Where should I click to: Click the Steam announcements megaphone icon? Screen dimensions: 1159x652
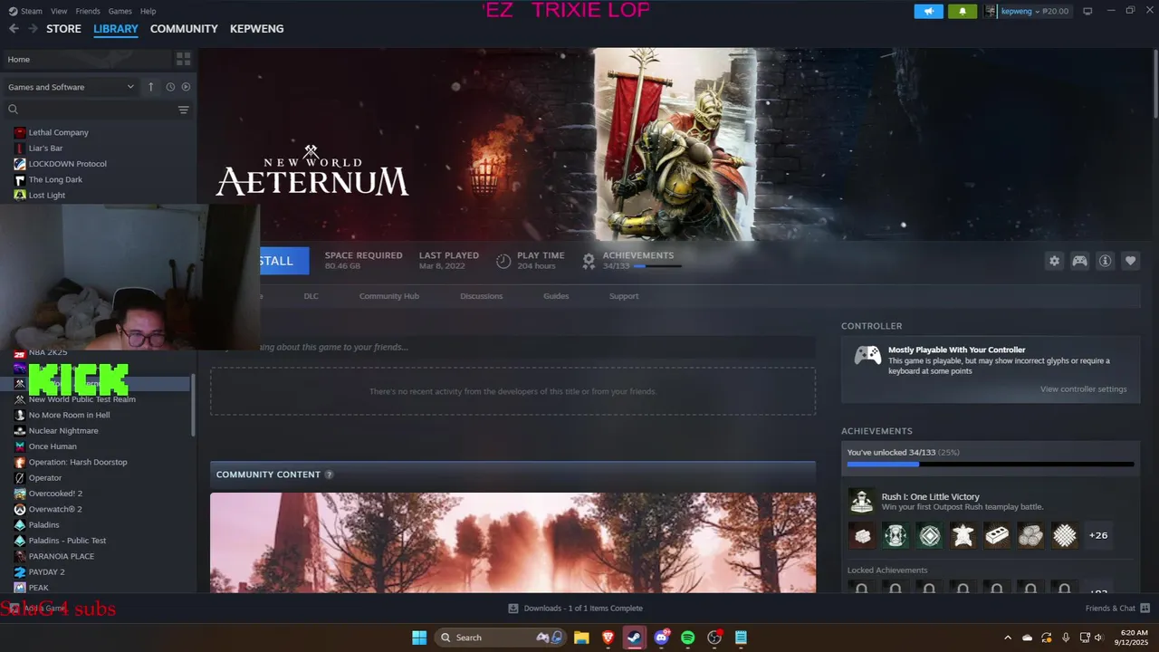928,11
